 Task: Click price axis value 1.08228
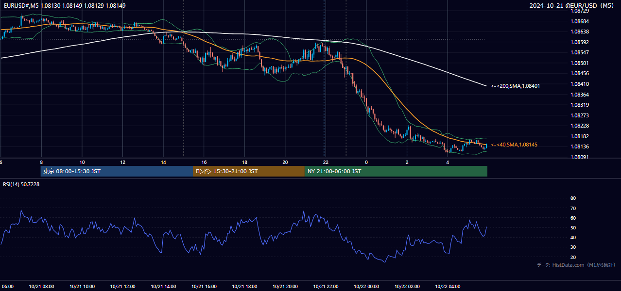coord(579,126)
